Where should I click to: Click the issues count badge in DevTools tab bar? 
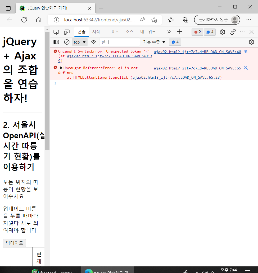tap(210, 32)
